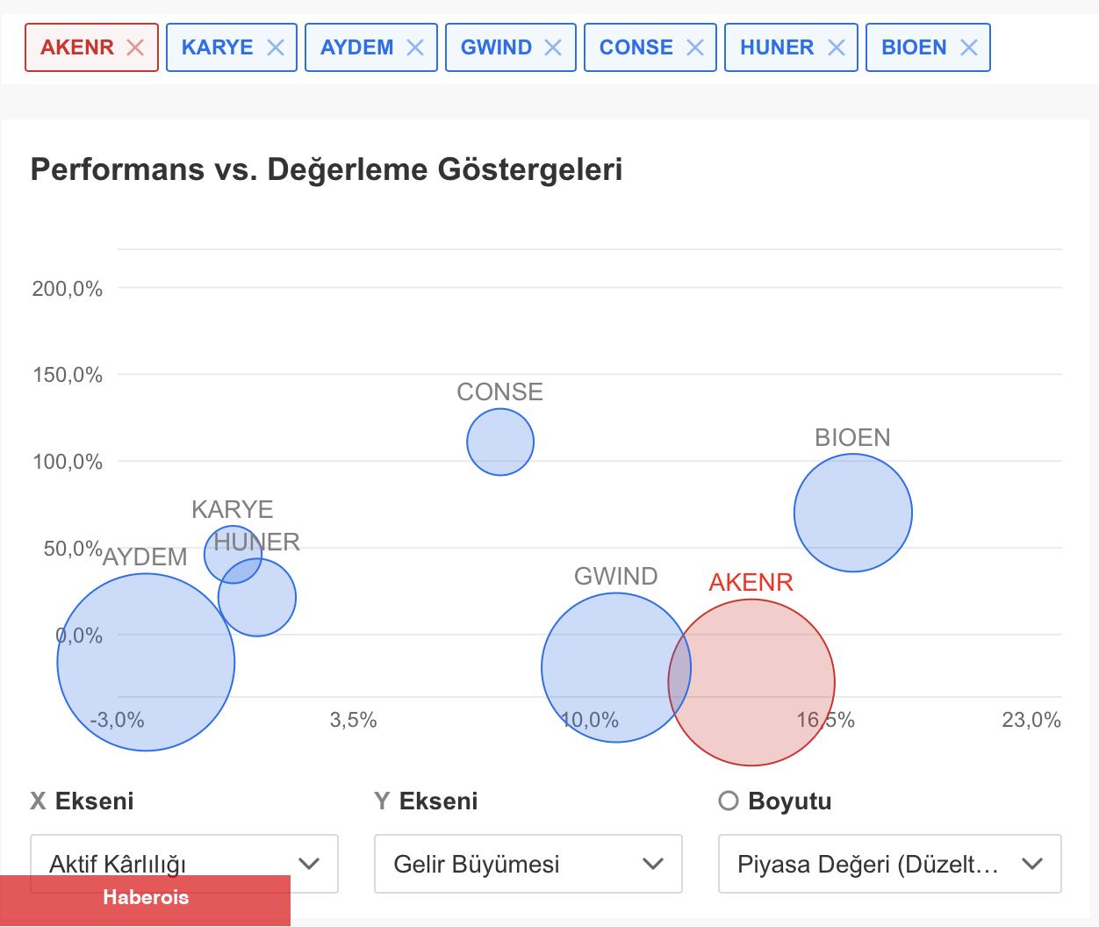The image size is (1099, 927).
Task: Select the CONSE bubble on chart
Action: point(500,442)
